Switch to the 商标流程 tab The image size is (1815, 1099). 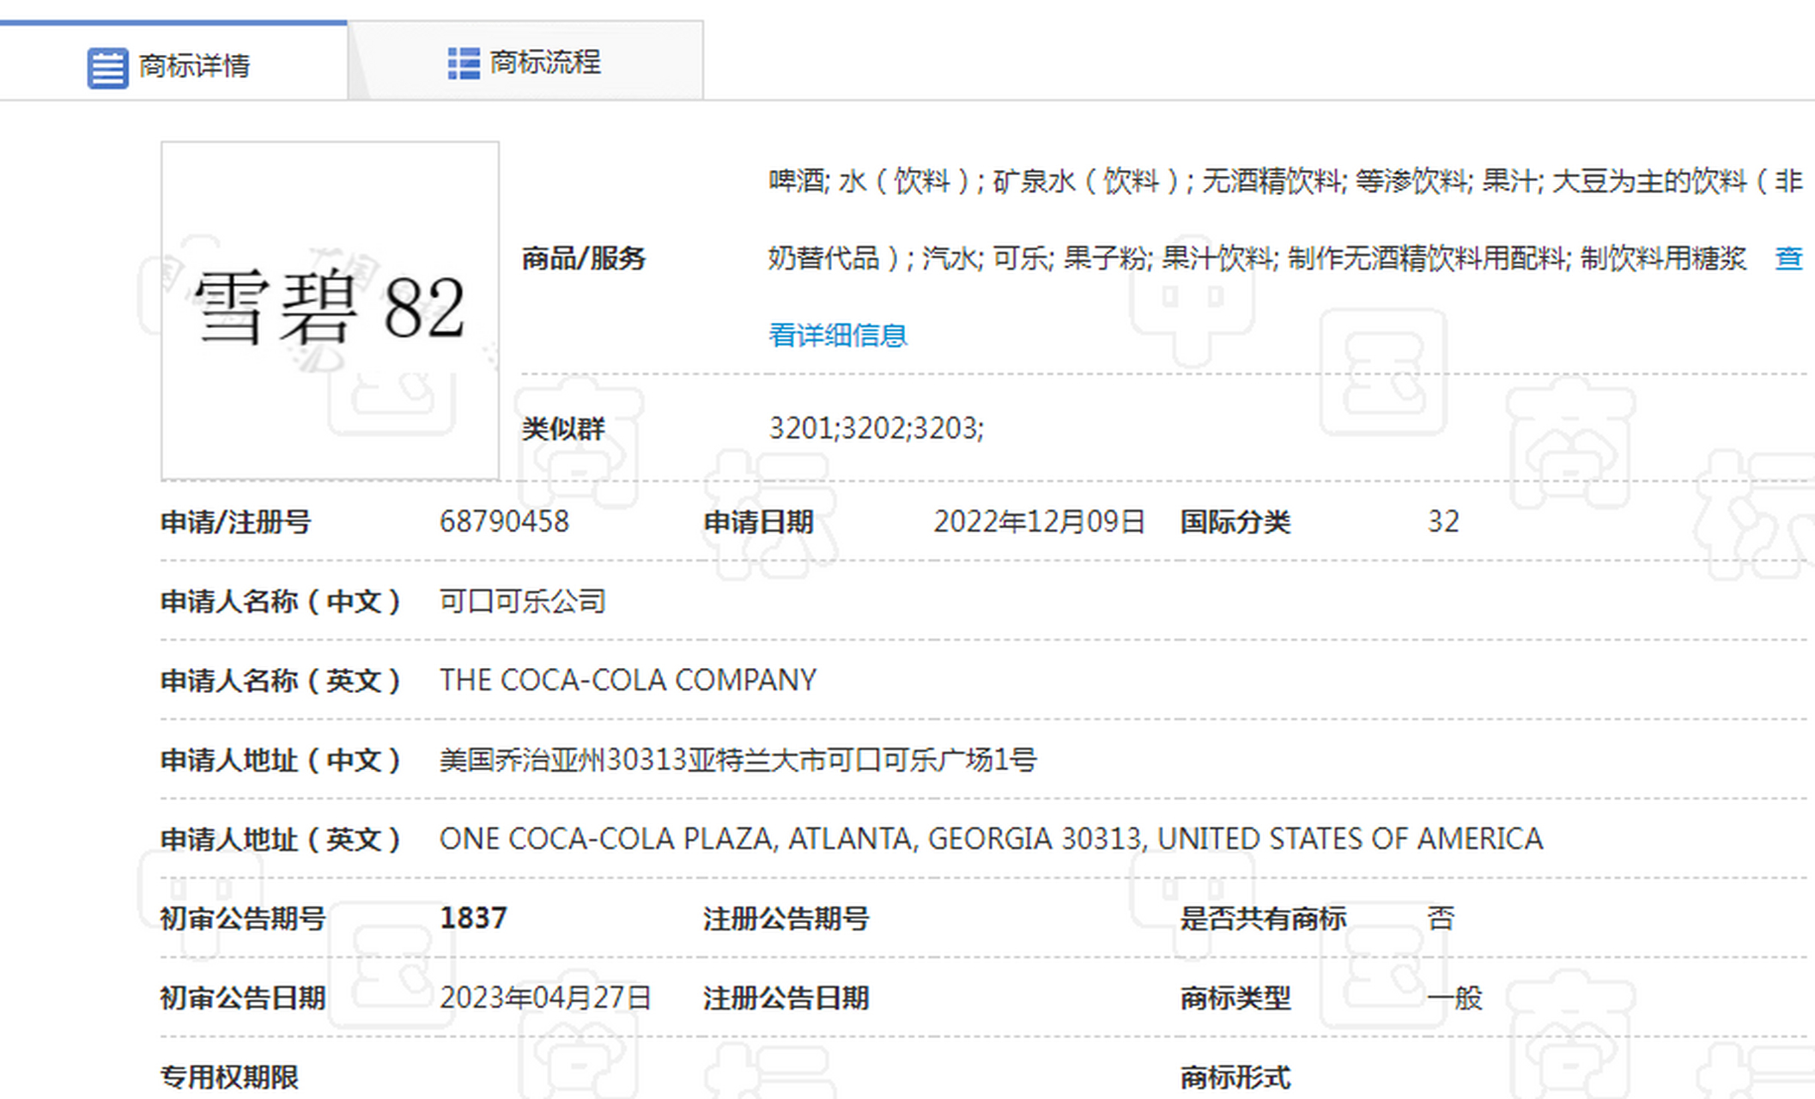click(x=525, y=62)
